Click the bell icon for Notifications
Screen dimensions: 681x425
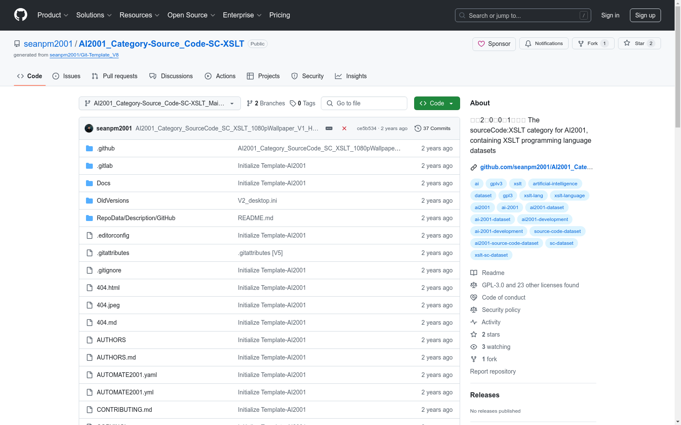[x=528, y=43]
